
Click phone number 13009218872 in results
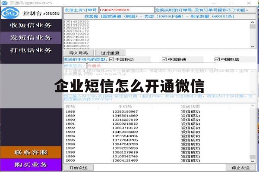coord(125,124)
